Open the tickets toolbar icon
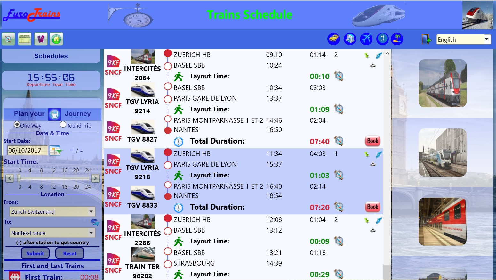Screen dimensions: 496x280 [41, 39]
